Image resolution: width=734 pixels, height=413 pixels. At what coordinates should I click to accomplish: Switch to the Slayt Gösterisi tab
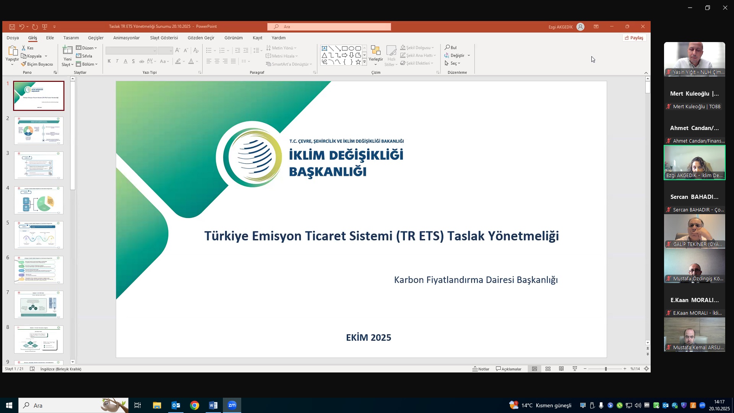pyautogui.click(x=164, y=38)
